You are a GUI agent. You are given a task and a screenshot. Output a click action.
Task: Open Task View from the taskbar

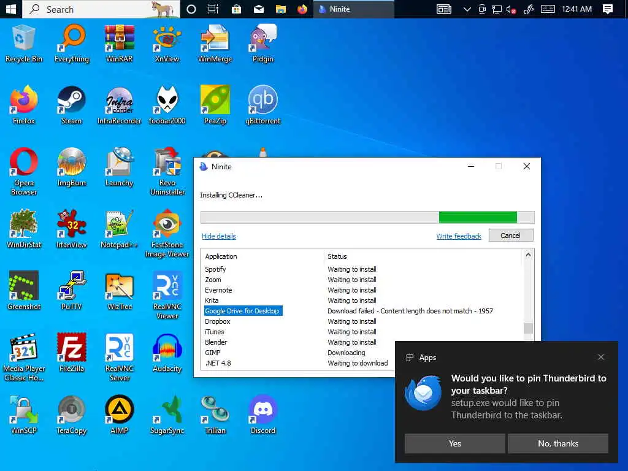(213, 9)
